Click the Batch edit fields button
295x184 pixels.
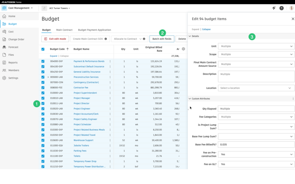click(x=162, y=39)
